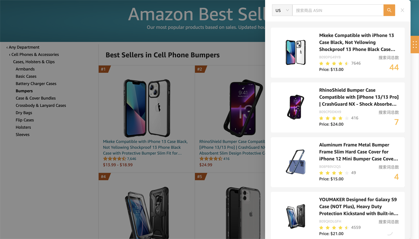
Task: Close the ASIN search panel
Action: (402, 10)
